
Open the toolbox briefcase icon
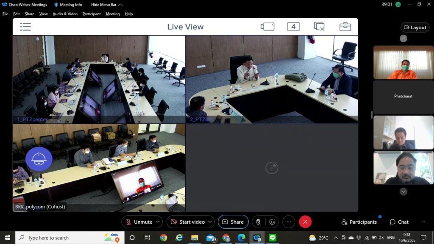[345, 27]
